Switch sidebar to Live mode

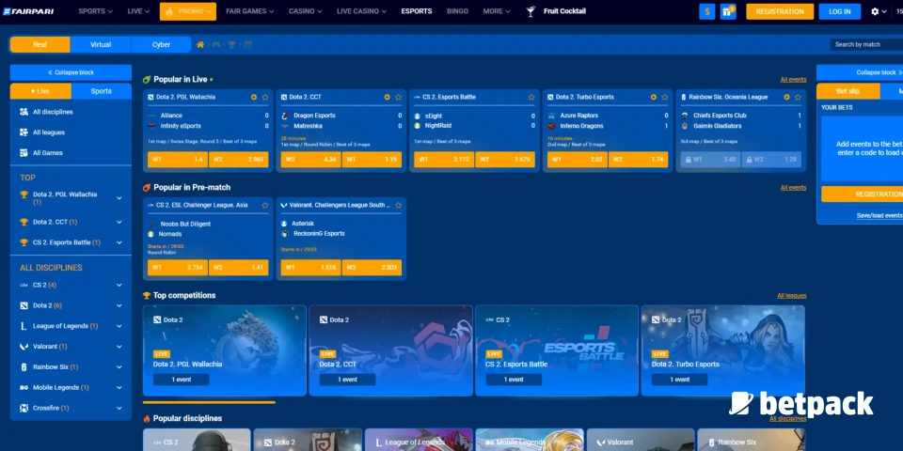point(40,91)
